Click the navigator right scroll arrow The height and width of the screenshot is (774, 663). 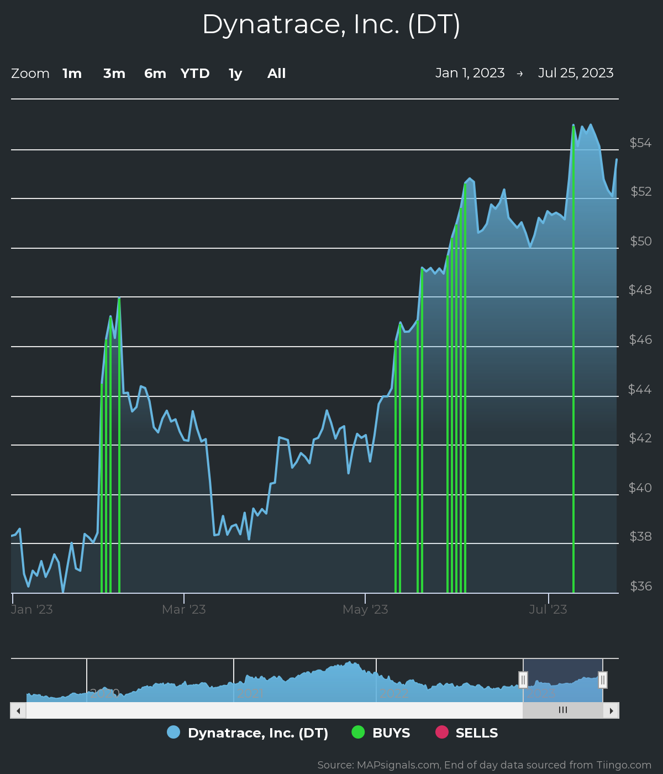pyautogui.click(x=611, y=710)
